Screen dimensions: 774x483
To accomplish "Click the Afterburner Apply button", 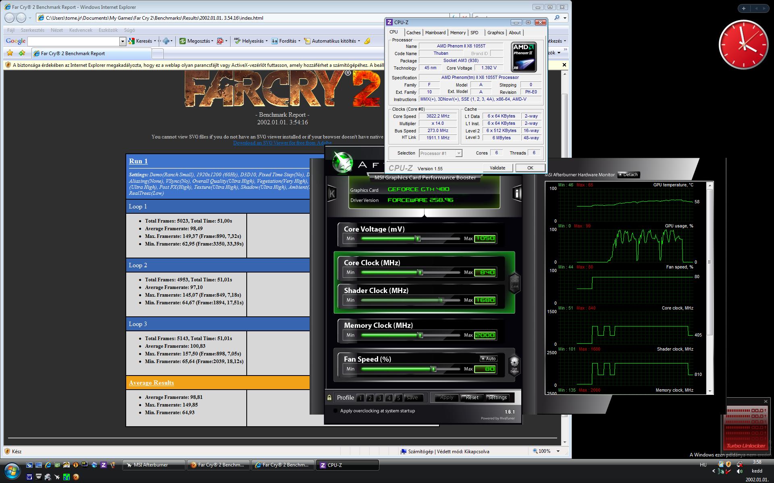I will coord(446,398).
